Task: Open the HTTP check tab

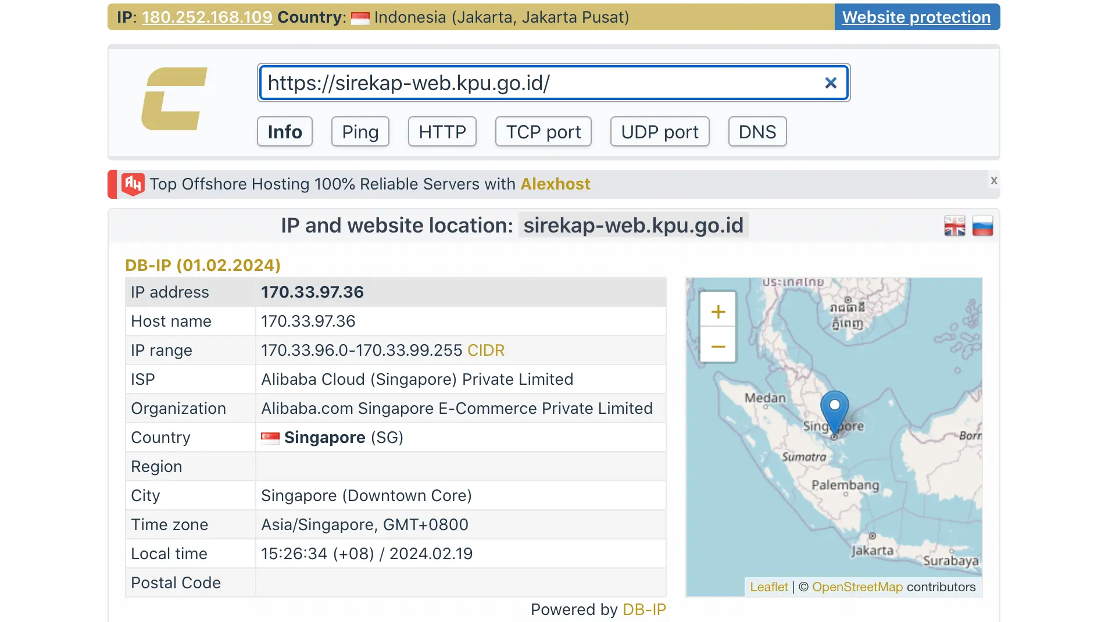Action: coord(442,132)
